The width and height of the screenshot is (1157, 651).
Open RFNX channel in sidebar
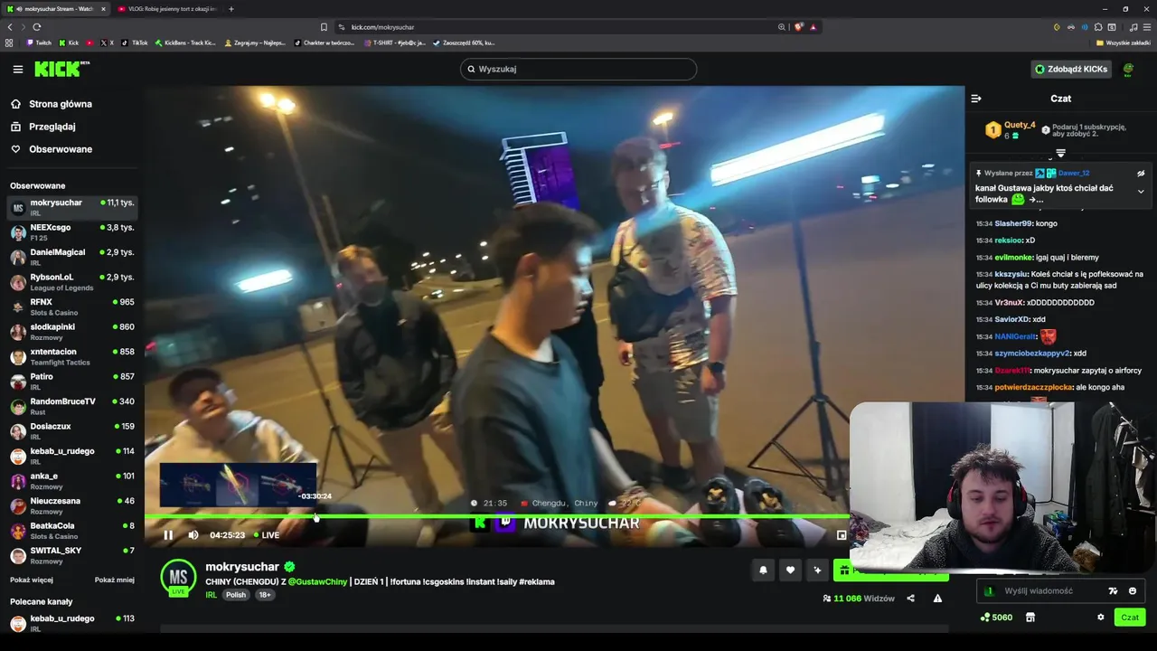tap(72, 307)
